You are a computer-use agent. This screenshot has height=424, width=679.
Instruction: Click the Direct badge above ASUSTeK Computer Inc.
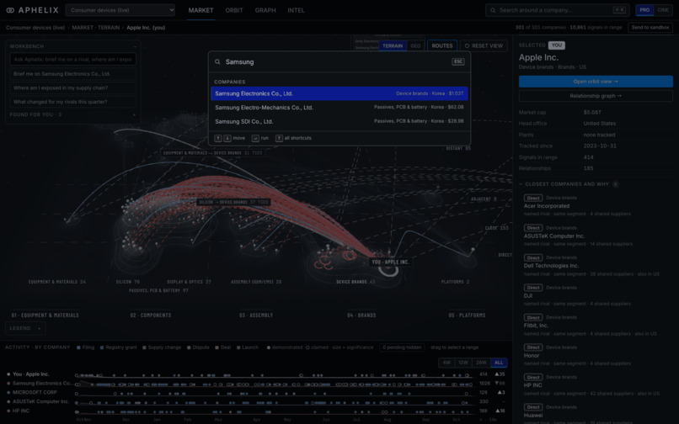pyautogui.click(x=533, y=228)
